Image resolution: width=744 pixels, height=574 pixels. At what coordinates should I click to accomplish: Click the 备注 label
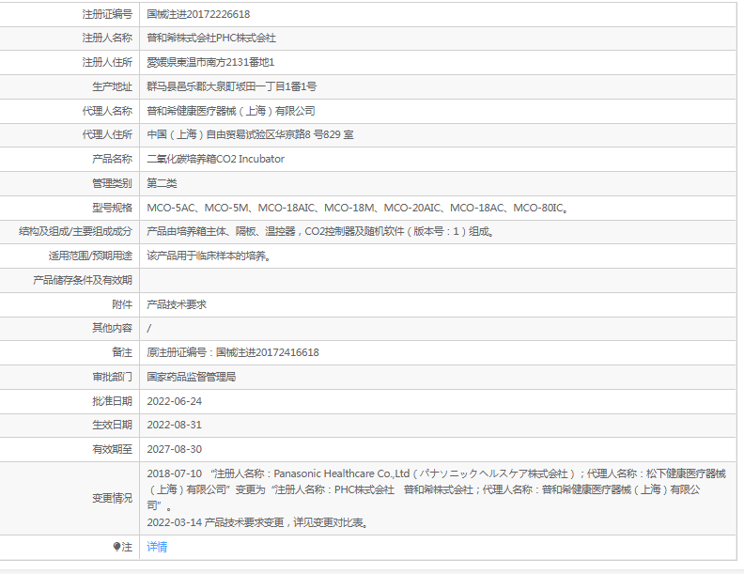122,352
